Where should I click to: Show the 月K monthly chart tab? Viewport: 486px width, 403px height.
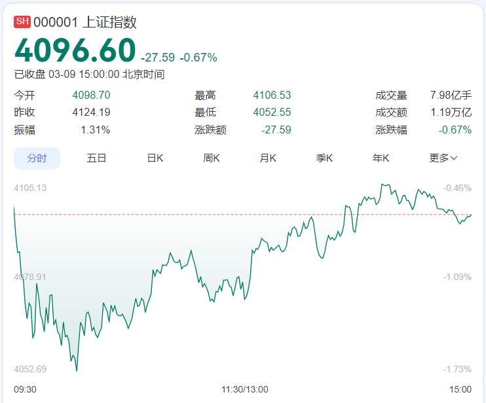(x=268, y=158)
